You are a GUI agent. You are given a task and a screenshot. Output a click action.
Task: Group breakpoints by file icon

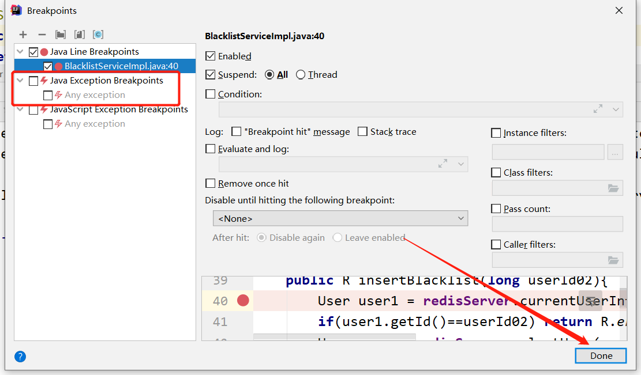pyautogui.click(x=79, y=35)
